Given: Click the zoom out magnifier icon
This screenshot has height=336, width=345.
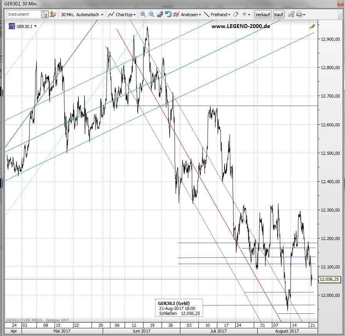Looking at the screenshot, I should pyautogui.click(x=151, y=14).
